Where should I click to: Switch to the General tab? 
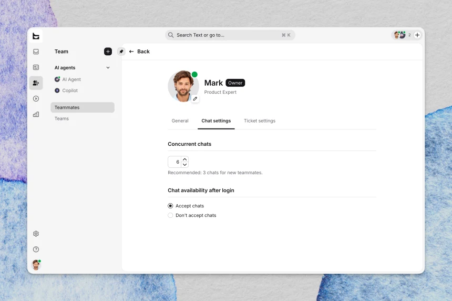coord(180,121)
